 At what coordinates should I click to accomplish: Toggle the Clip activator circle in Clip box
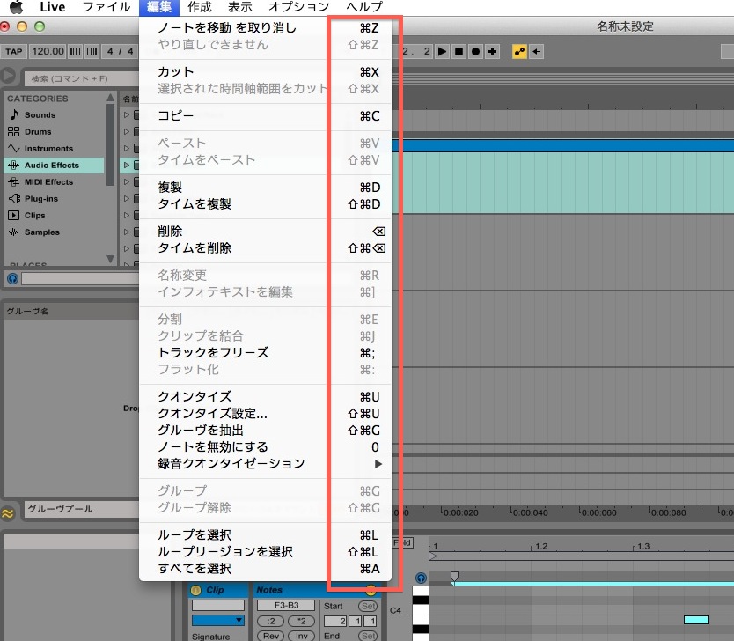click(x=196, y=591)
